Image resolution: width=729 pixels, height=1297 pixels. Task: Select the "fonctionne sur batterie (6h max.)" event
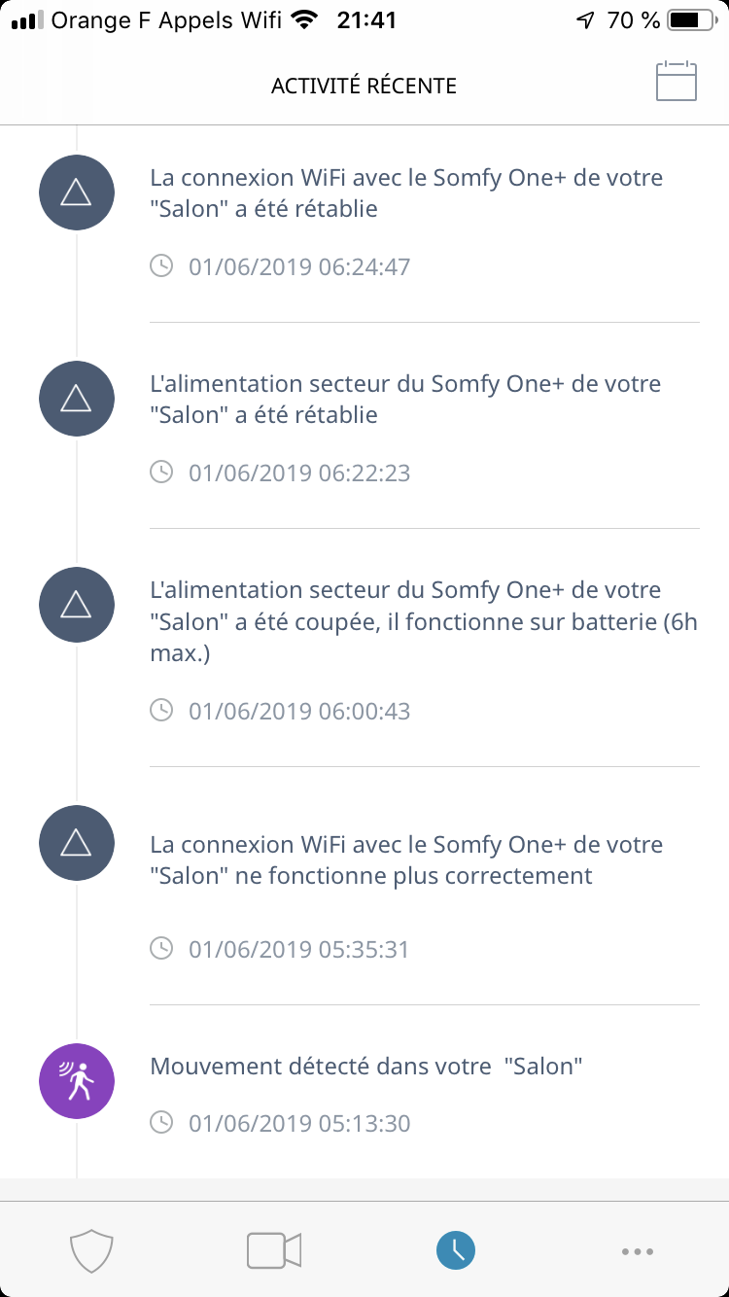[x=424, y=620]
